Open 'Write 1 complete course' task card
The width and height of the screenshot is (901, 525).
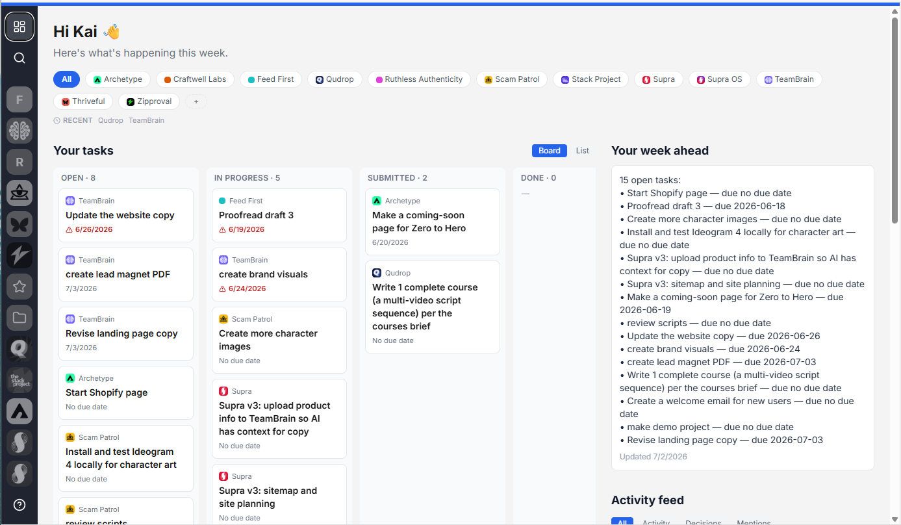pos(433,307)
